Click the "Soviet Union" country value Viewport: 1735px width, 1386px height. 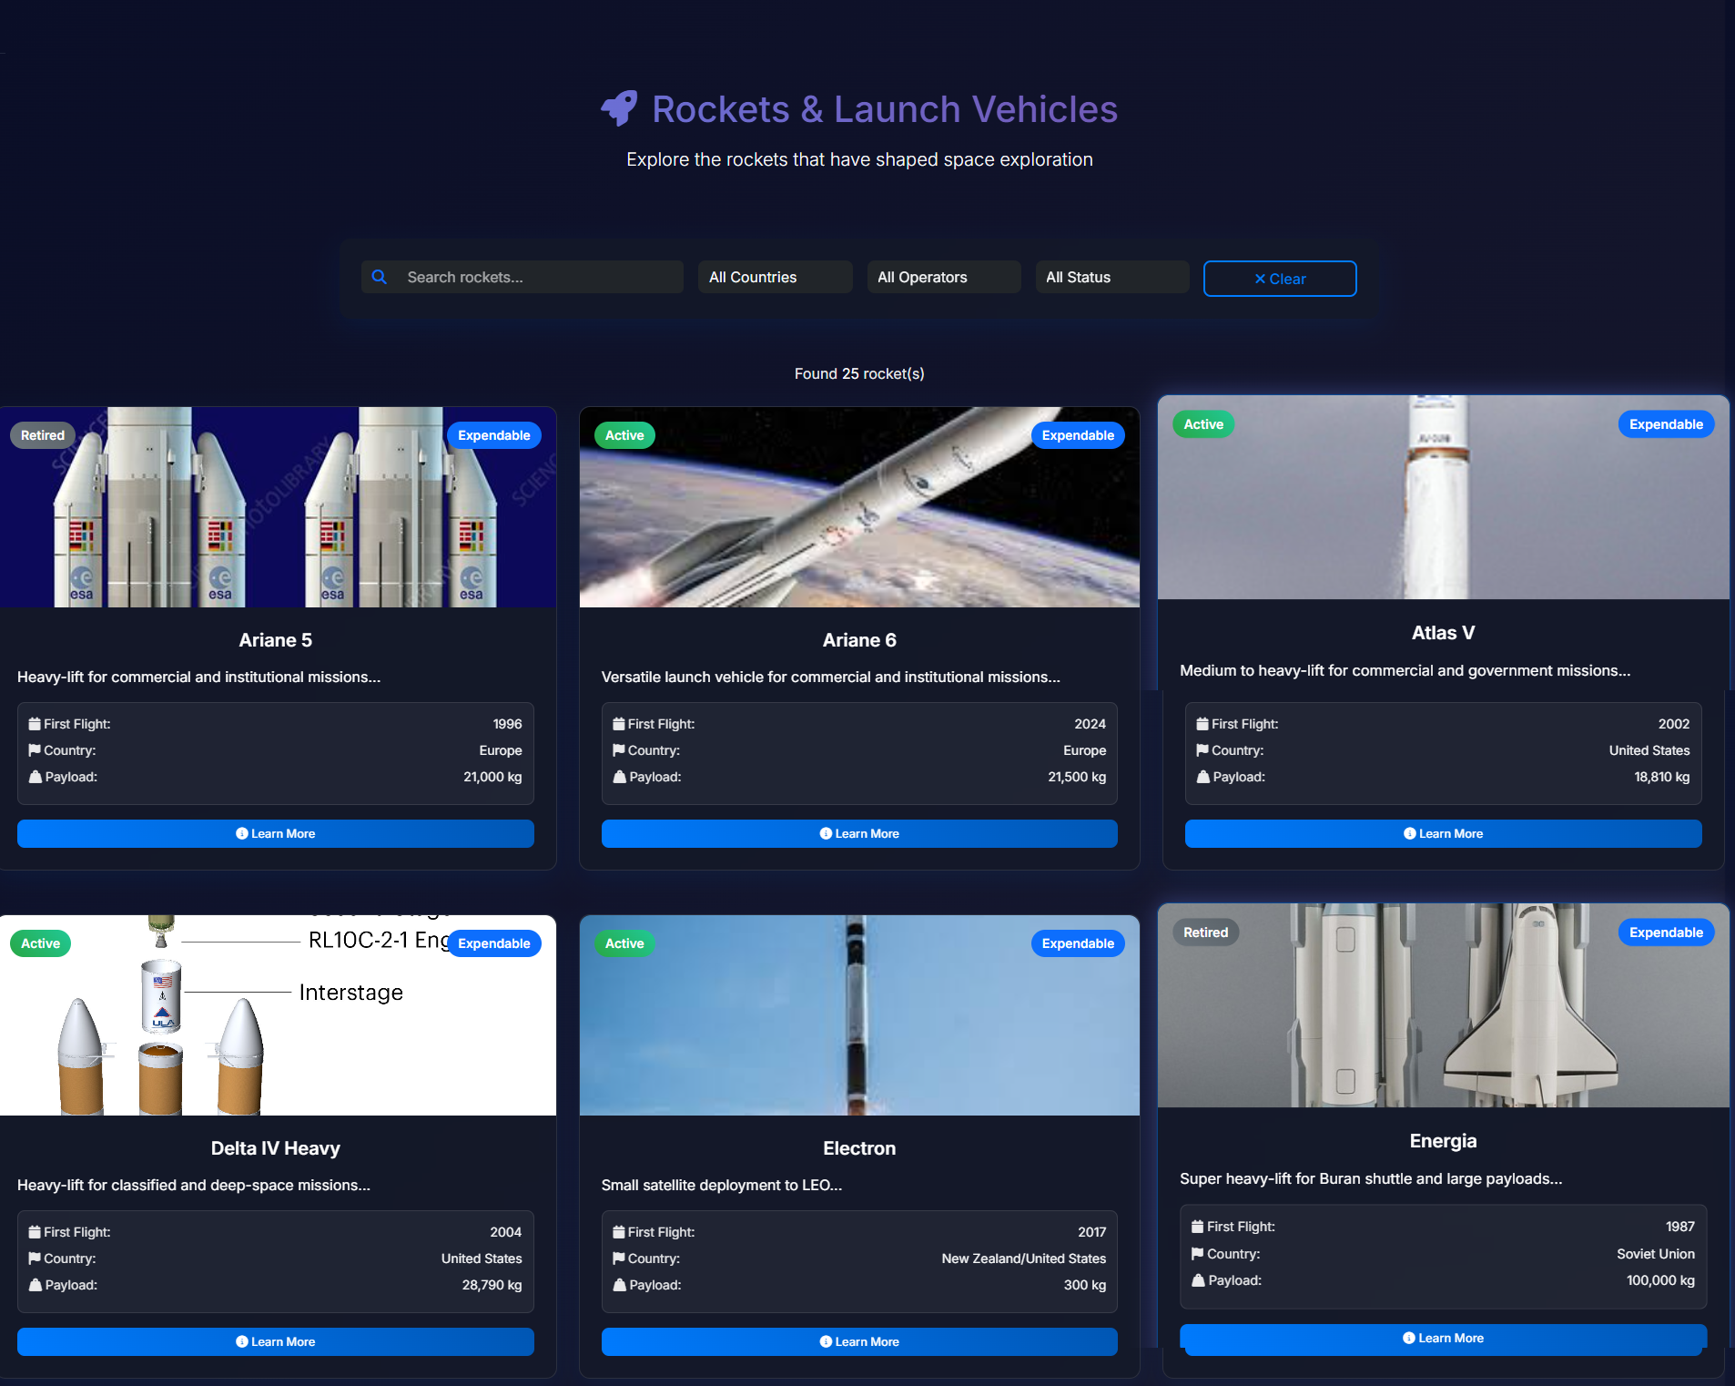pos(1655,1254)
